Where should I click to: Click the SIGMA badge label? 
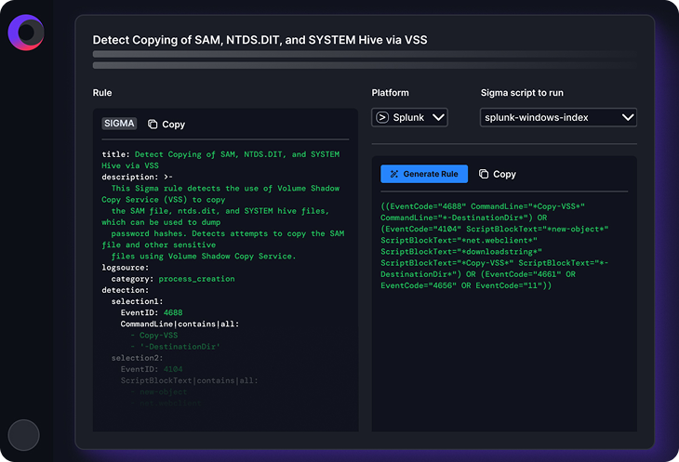click(119, 124)
